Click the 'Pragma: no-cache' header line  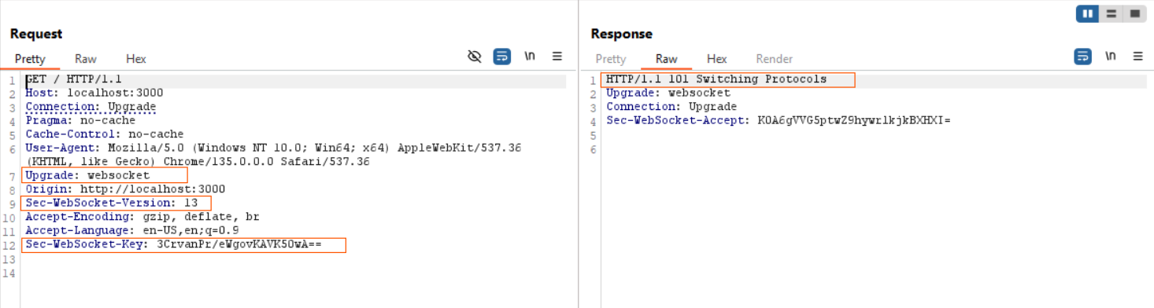click(x=80, y=120)
